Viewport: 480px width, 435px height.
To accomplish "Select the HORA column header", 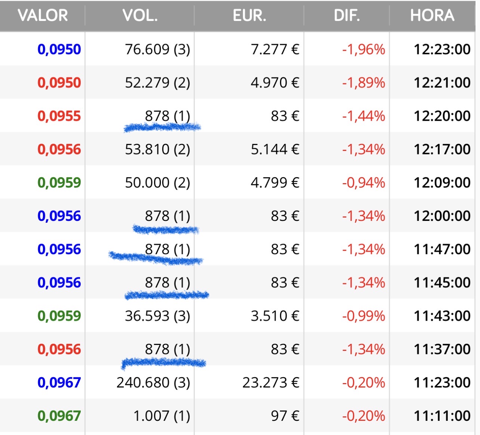I will [x=432, y=16].
